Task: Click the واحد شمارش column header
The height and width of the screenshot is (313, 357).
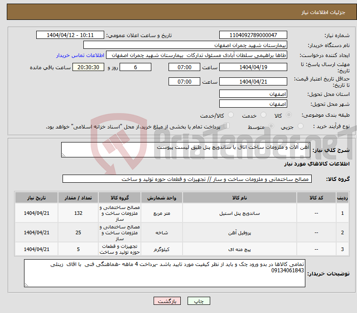Action: (x=162, y=198)
